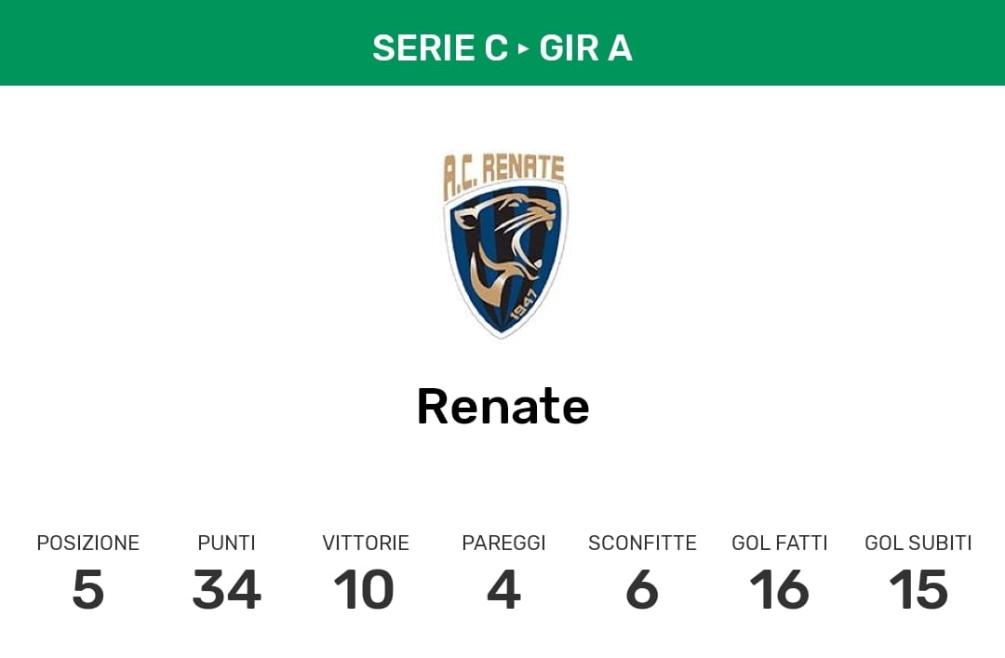Open the GIR A group link
The height and width of the screenshot is (658, 1005).
coord(585,48)
